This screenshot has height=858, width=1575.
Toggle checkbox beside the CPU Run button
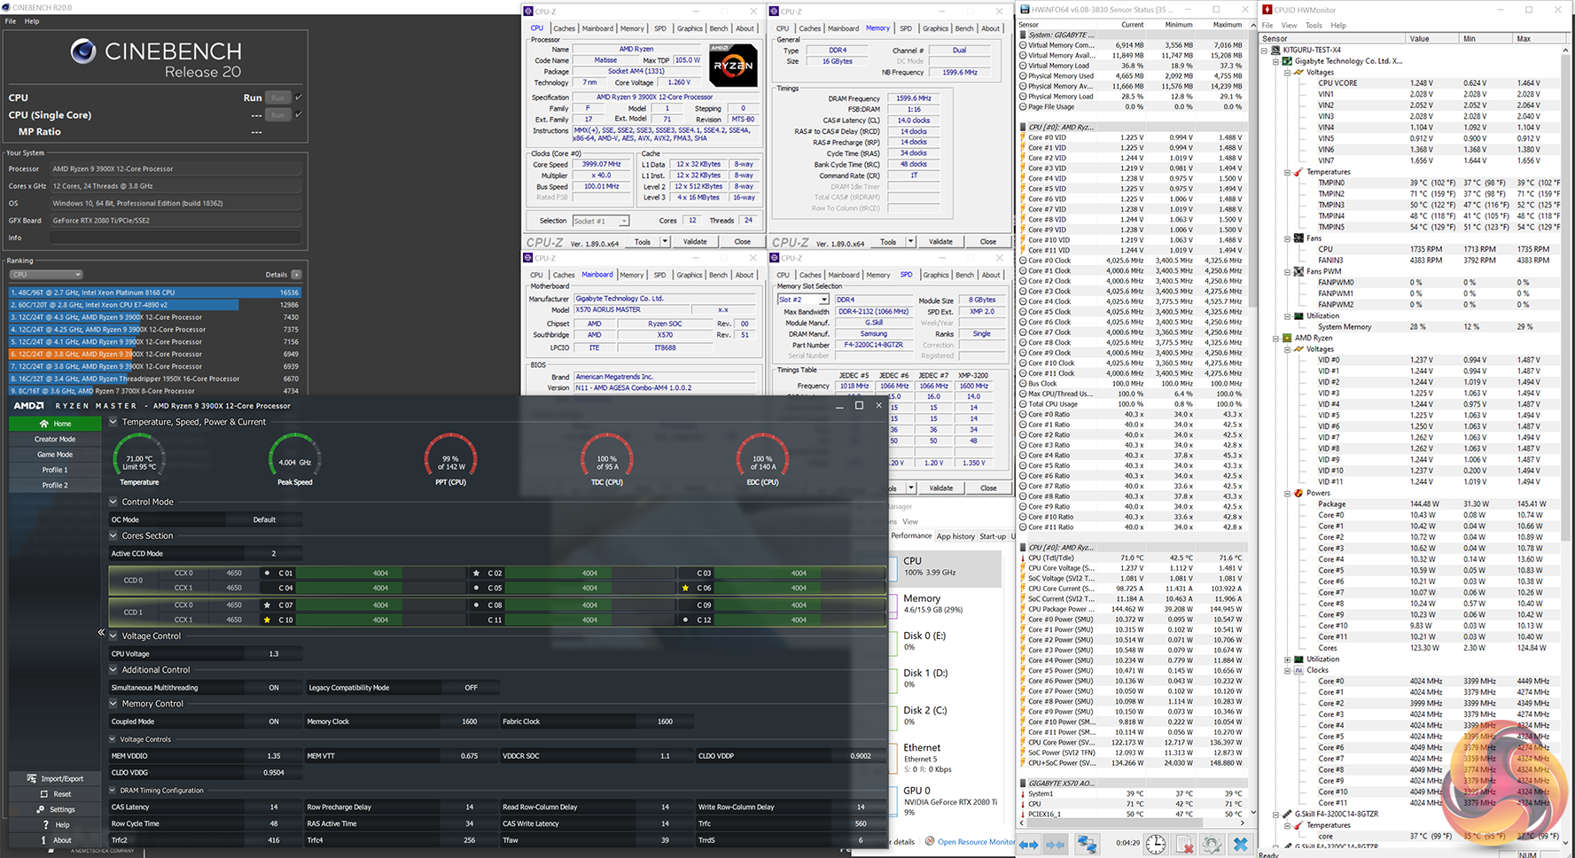(x=299, y=97)
